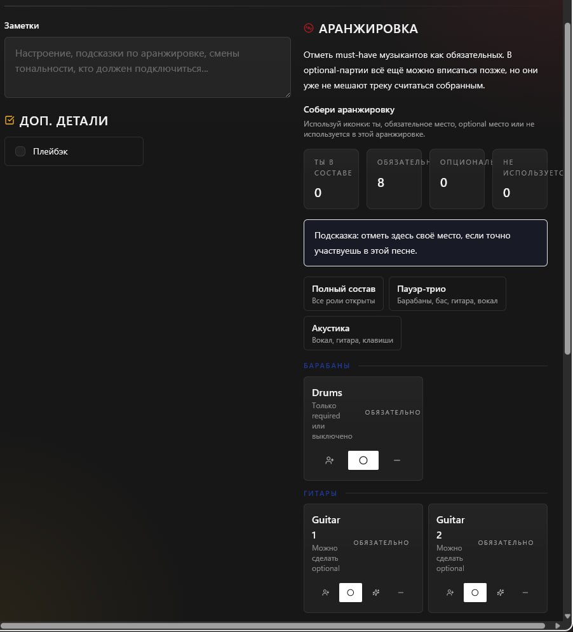Toggle the Плейбэк checkbox
The width and height of the screenshot is (573, 632).
click(20, 151)
